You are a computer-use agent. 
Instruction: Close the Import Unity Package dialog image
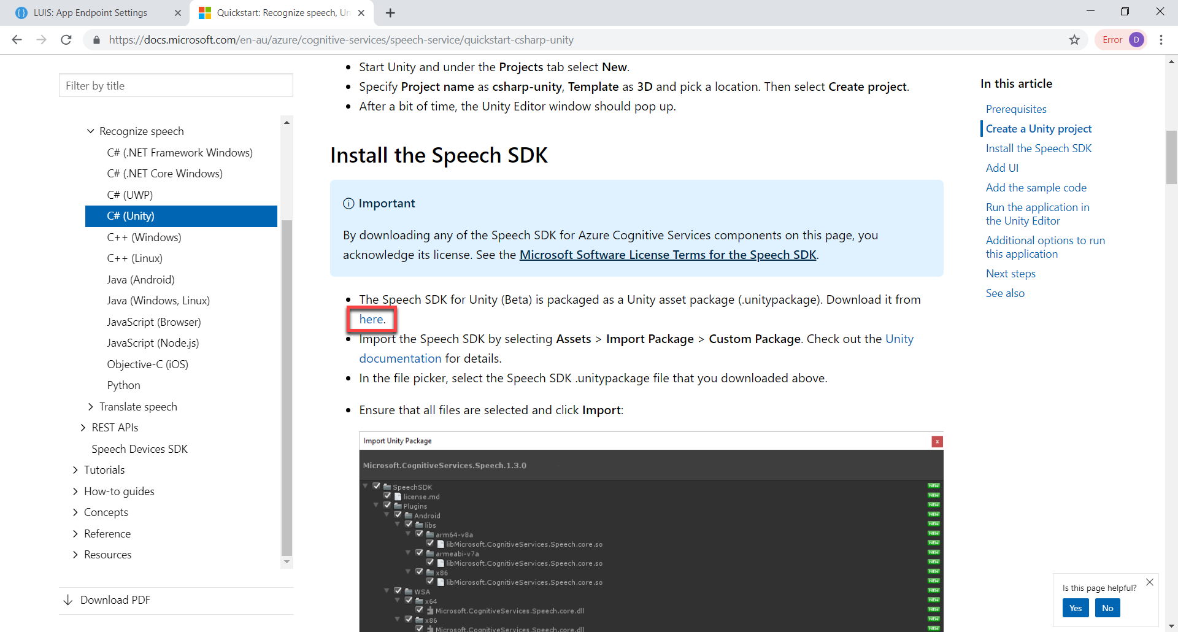tap(937, 442)
